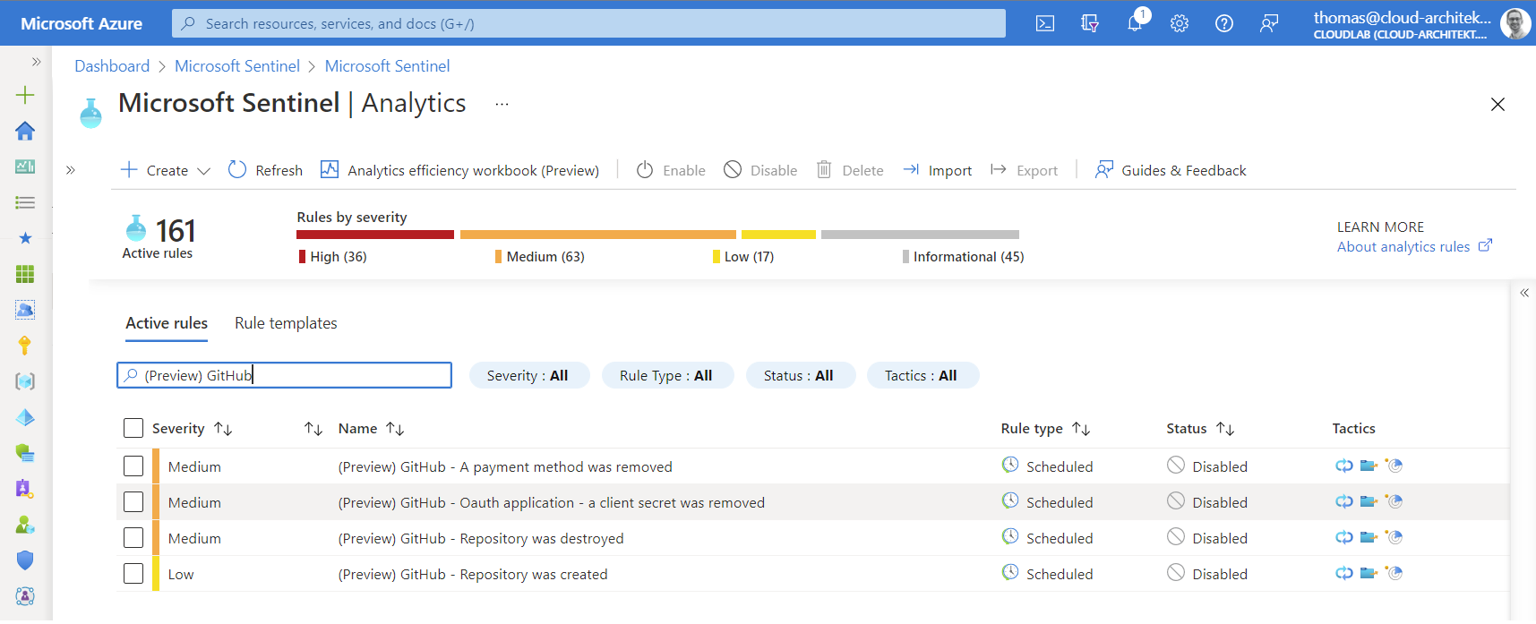Open About analytics rules link
The image size is (1536, 624).
pyautogui.click(x=1414, y=246)
